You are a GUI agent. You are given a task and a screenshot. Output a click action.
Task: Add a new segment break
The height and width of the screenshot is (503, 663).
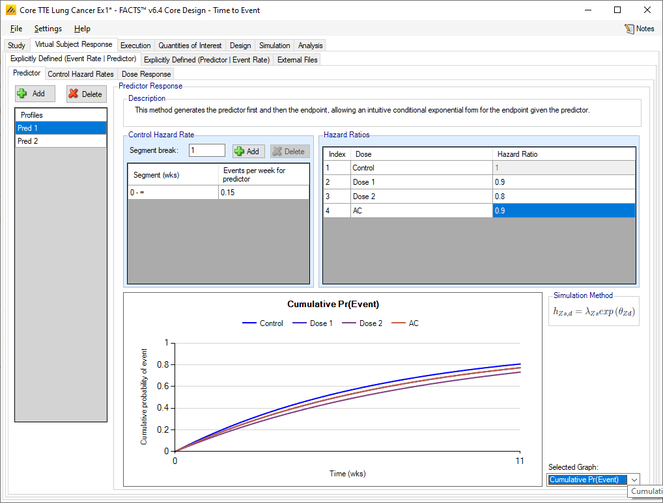click(248, 151)
